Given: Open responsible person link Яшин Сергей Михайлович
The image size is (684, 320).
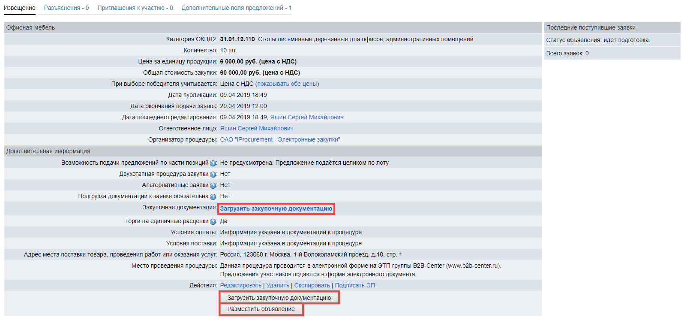Looking at the screenshot, I should tap(257, 128).
